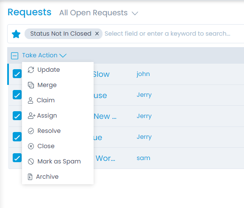Click the Merge icon in menu
The height and width of the screenshot is (208, 244).
[x=31, y=85]
